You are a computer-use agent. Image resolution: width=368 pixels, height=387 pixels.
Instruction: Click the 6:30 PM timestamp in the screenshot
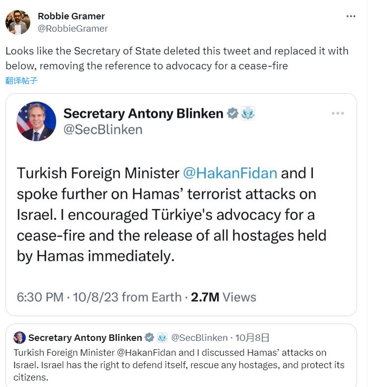(x=40, y=297)
